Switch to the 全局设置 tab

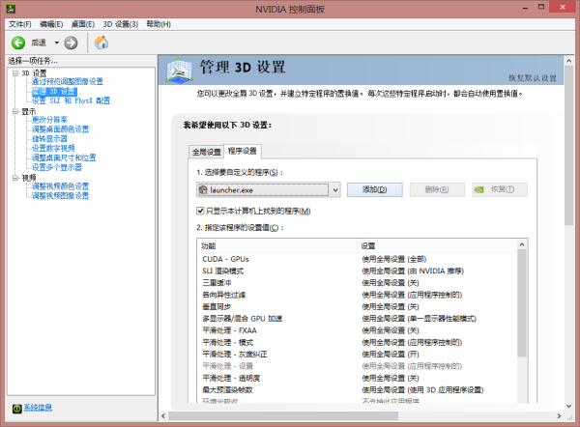coord(207,152)
